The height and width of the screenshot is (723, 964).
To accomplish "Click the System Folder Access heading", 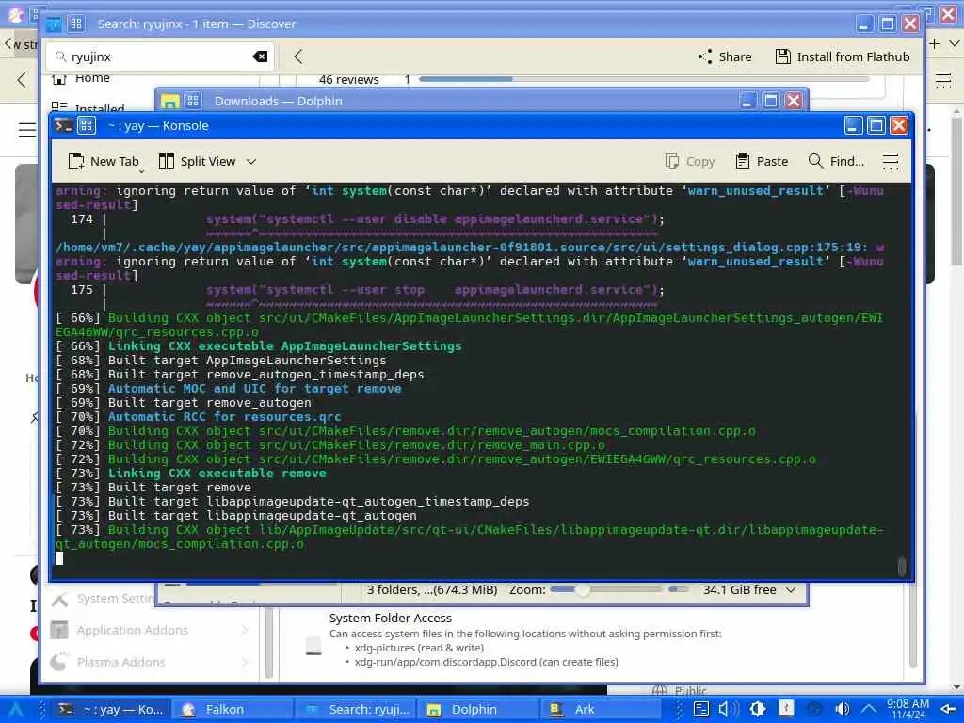I will (x=390, y=618).
